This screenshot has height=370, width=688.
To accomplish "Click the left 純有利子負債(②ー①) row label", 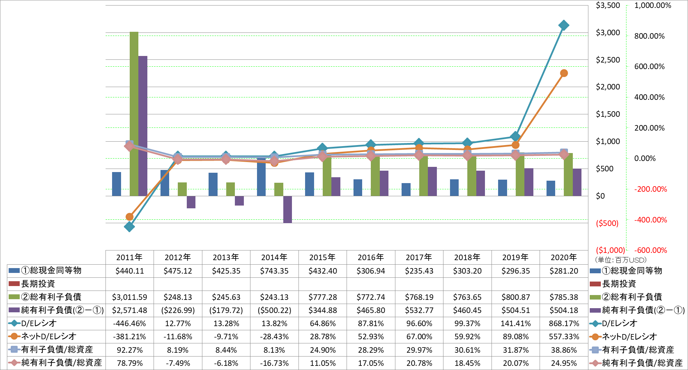I will tap(62, 310).
